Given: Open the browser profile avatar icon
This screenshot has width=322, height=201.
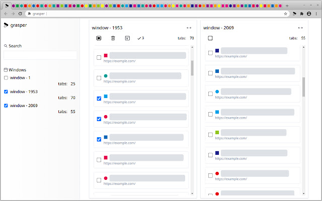Looking at the screenshot, I should [309, 14].
